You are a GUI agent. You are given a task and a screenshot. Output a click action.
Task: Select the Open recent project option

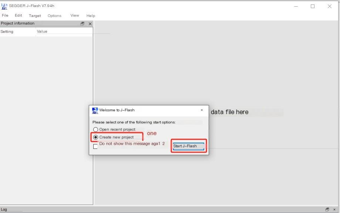[96, 129]
